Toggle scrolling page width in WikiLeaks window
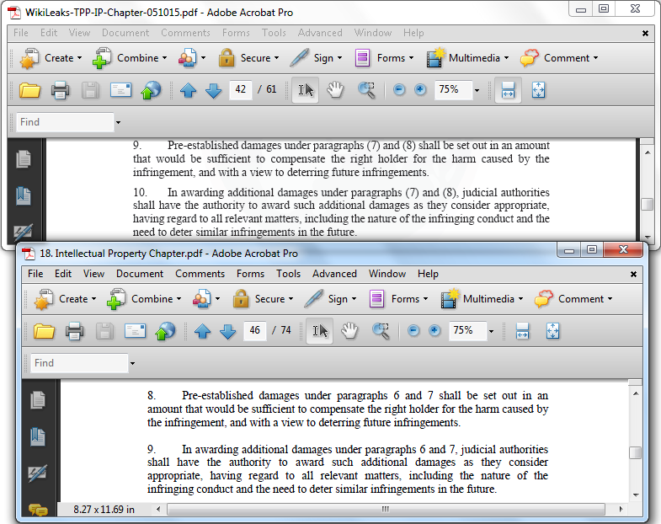The height and width of the screenshot is (524, 661). 508,90
